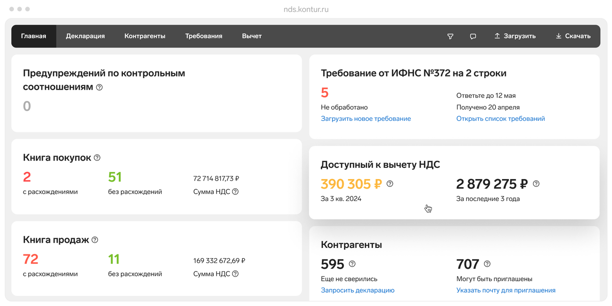
Task: Show hint for Книга продаж Сумма НДС
Action: [235, 274]
